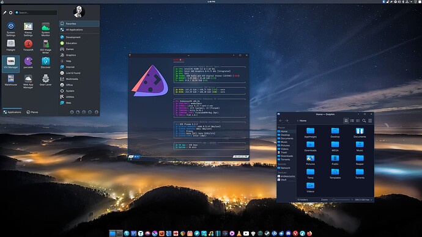The width and height of the screenshot is (422, 237).
Task: Launch Timeshift from the favorites grid
Action: click(28, 45)
